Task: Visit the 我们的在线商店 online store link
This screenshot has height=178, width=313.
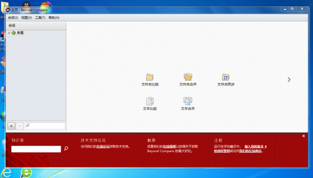Action: [x=250, y=151]
